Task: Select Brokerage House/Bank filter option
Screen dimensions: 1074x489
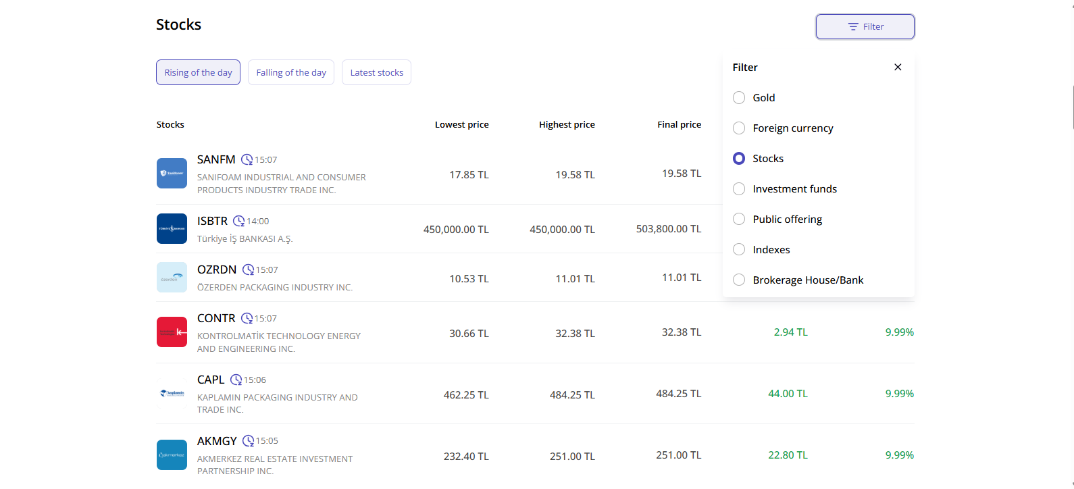Action: point(739,280)
